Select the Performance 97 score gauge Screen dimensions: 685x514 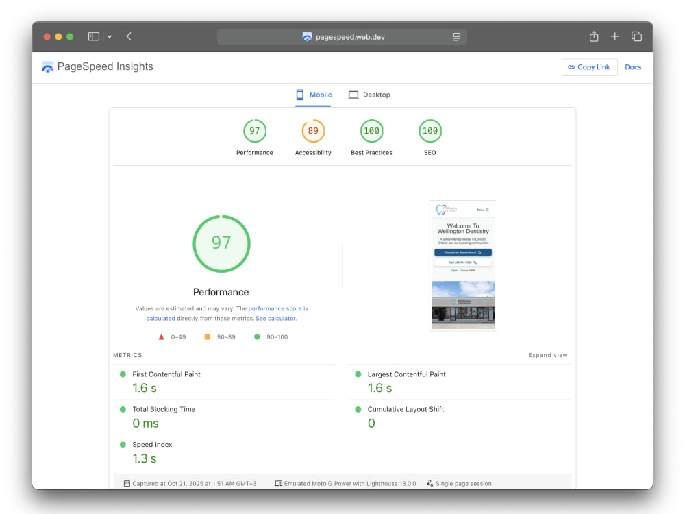coord(255,131)
